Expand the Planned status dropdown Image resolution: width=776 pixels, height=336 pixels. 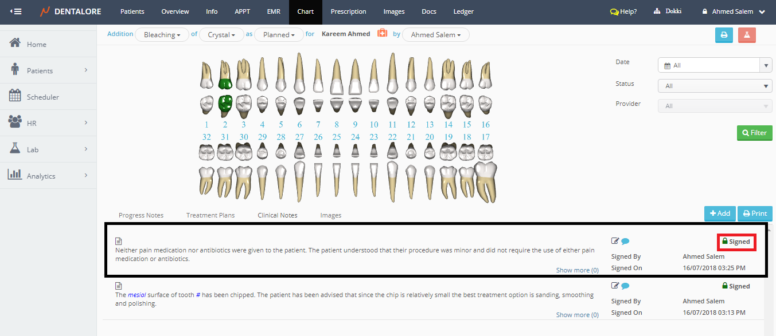tap(279, 35)
